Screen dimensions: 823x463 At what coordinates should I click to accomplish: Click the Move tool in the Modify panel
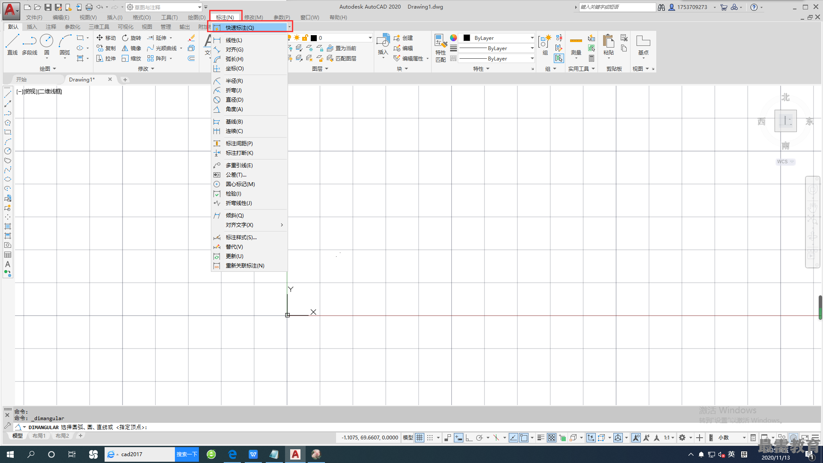tap(106, 38)
